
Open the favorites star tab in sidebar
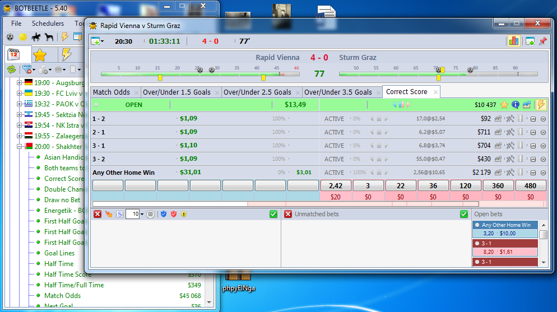[40, 55]
